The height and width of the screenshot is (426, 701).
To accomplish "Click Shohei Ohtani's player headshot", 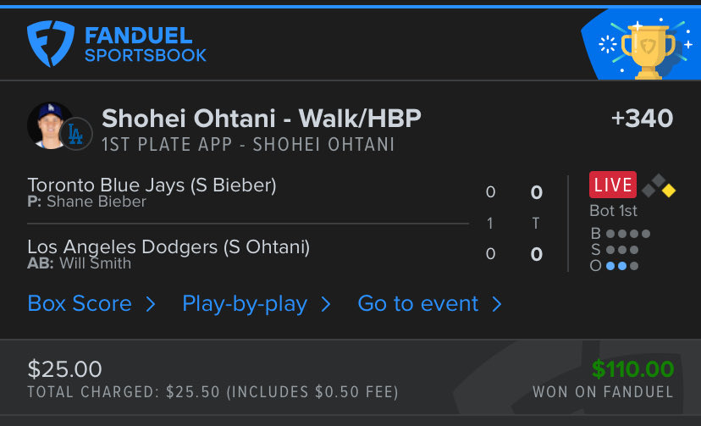I will point(49,125).
